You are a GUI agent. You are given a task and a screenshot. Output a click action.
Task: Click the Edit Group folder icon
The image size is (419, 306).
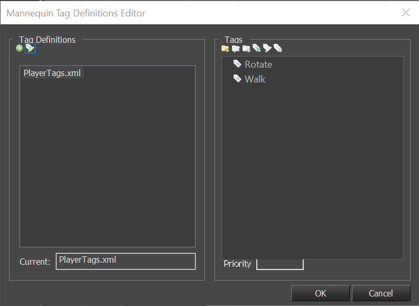(236, 49)
